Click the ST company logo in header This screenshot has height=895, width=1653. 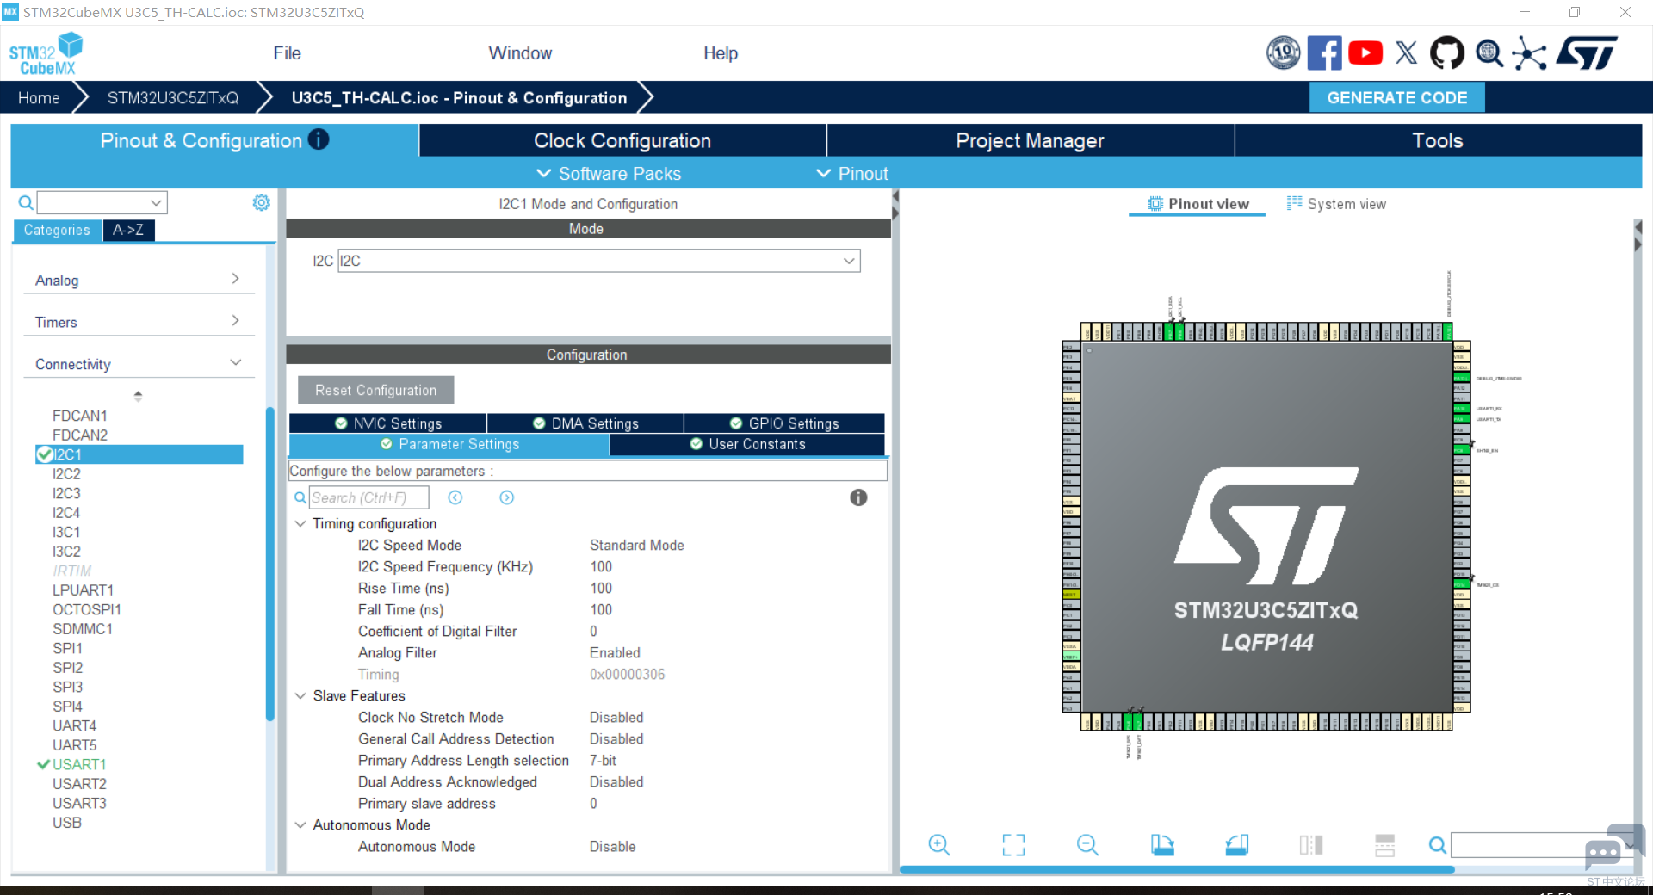1587,52
